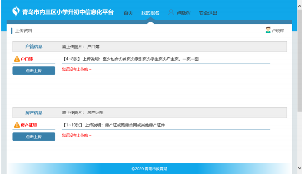Click the 户籍信息 section header
This screenshot has height=175, width=303.
pos(34,46)
